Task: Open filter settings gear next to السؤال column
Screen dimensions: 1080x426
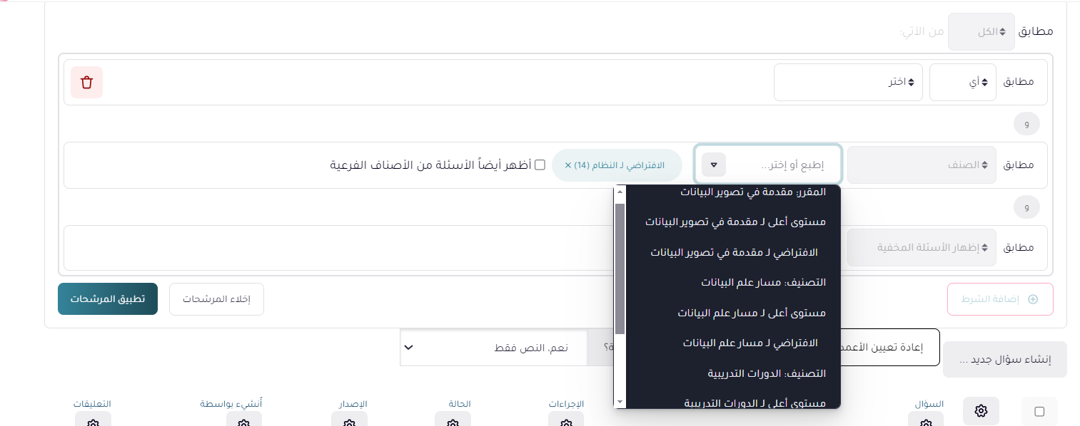Action: point(981,411)
